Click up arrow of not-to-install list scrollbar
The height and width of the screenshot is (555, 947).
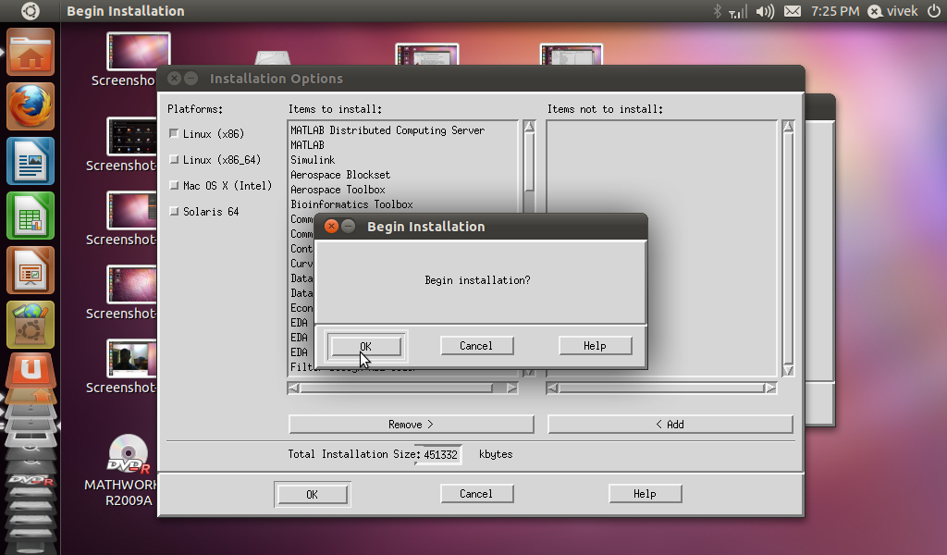788,126
